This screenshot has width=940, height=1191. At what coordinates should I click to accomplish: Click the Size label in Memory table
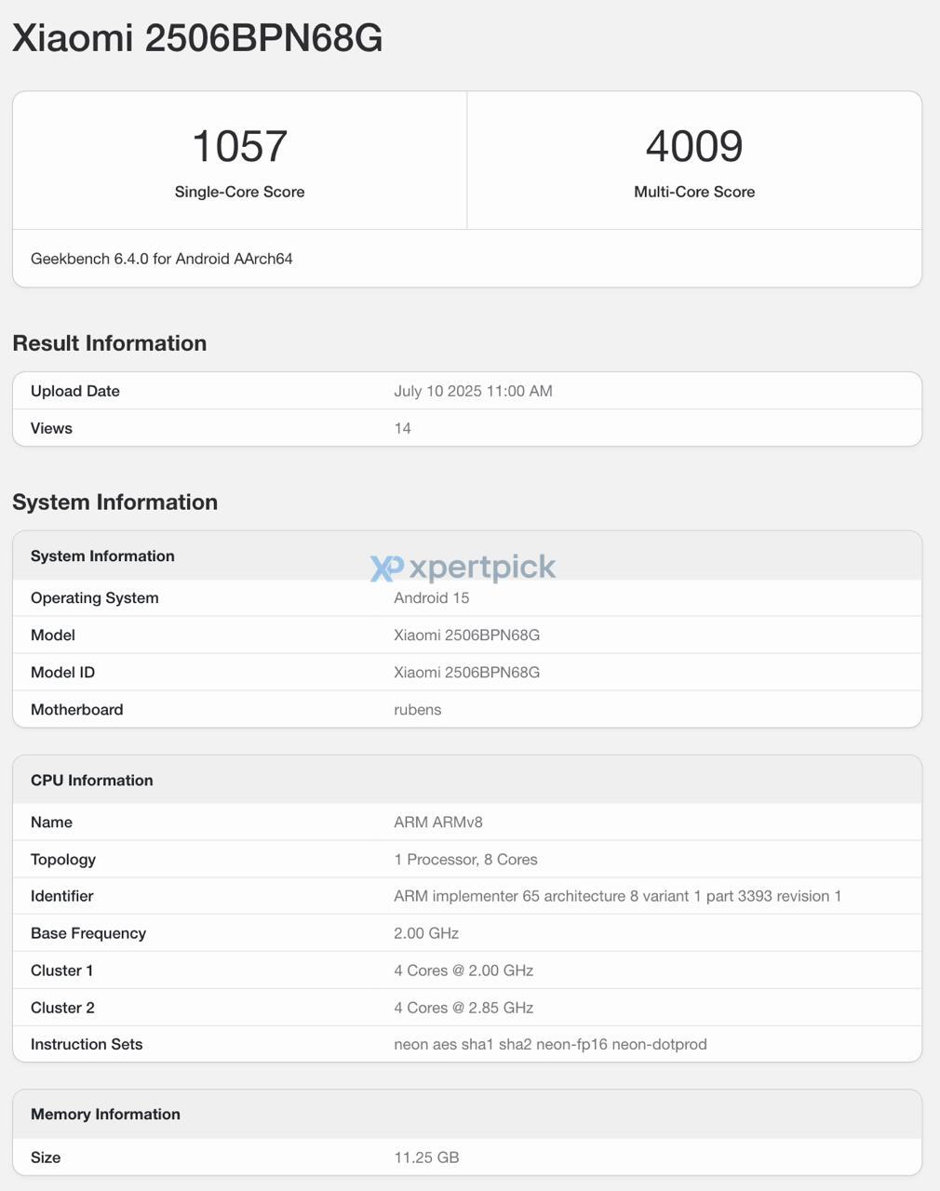click(x=46, y=1158)
